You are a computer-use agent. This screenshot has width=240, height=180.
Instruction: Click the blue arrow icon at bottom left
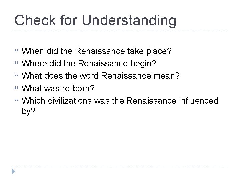tap(13, 171)
